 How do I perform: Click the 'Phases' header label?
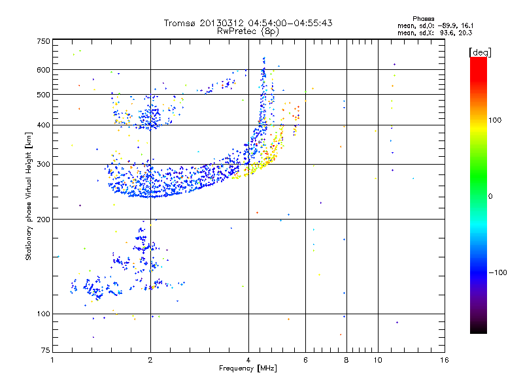(423, 19)
